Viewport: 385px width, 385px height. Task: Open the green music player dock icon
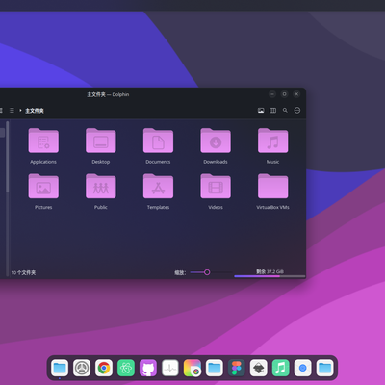pyautogui.click(x=281, y=368)
